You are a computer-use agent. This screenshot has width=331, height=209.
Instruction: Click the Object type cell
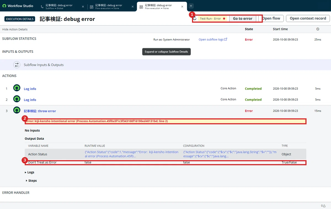coord(286,154)
